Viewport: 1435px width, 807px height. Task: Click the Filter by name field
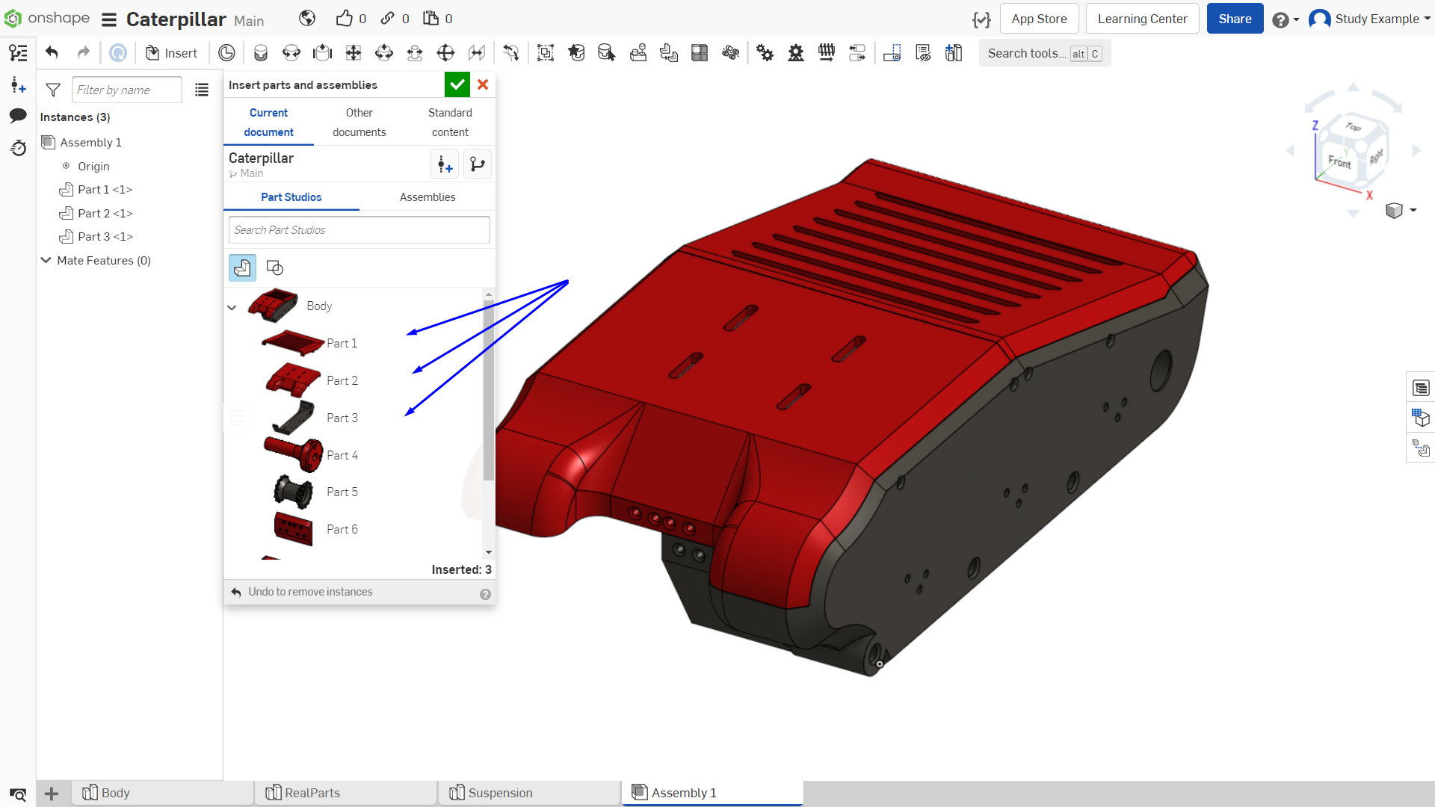tap(126, 90)
